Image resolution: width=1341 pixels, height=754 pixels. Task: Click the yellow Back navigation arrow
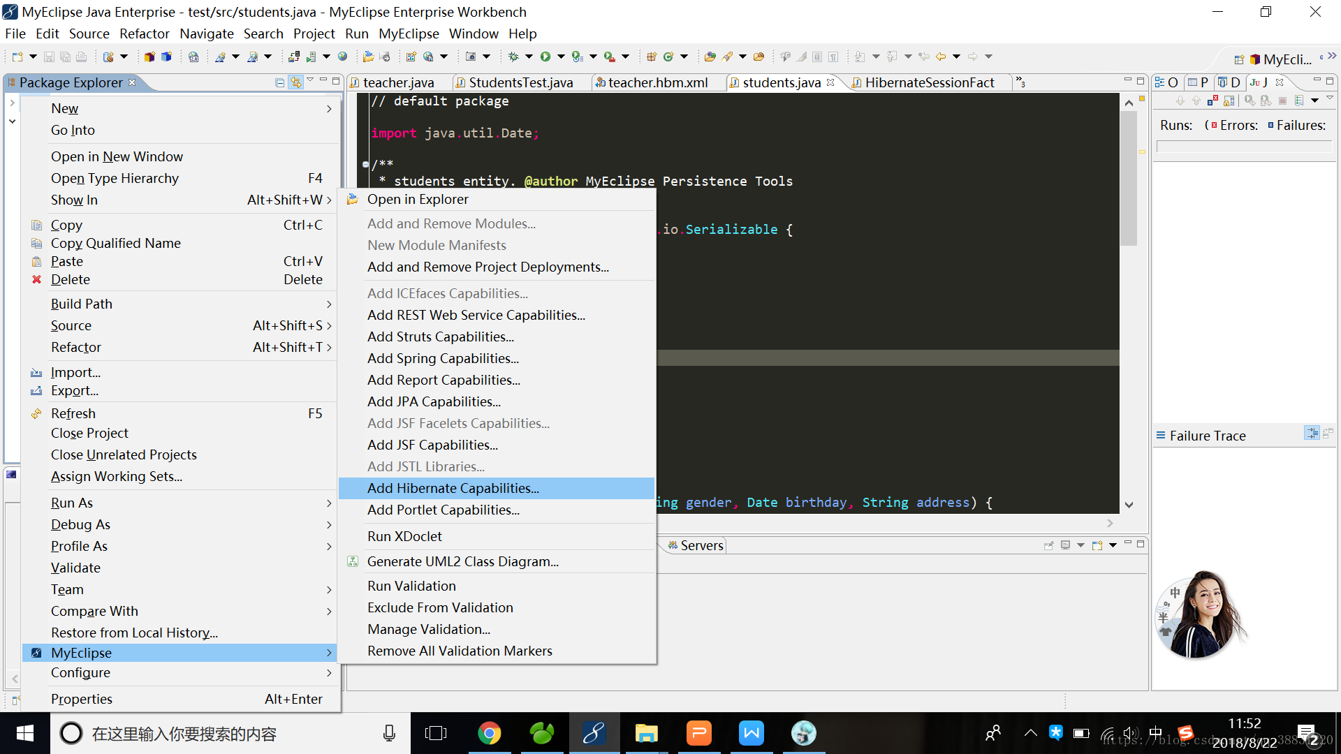point(941,57)
